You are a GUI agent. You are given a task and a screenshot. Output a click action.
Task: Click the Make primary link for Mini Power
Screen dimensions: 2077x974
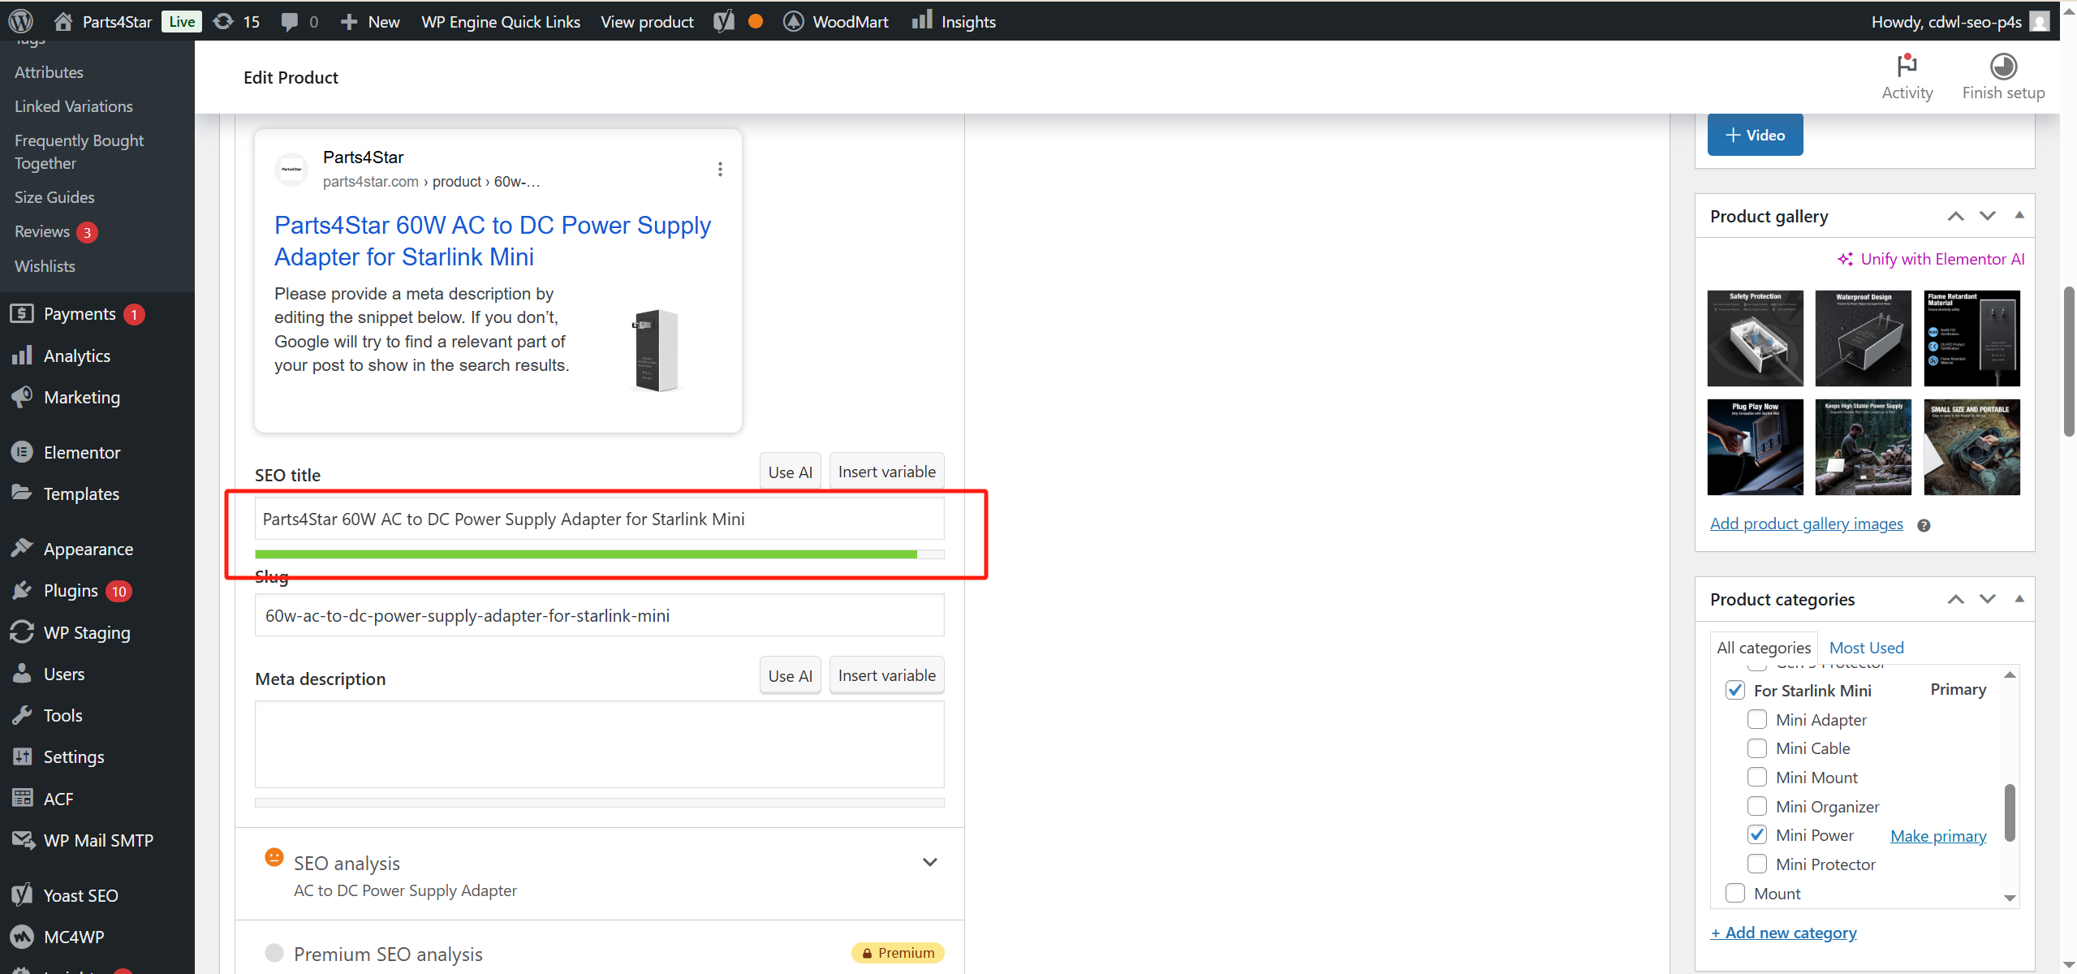(x=1938, y=834)
